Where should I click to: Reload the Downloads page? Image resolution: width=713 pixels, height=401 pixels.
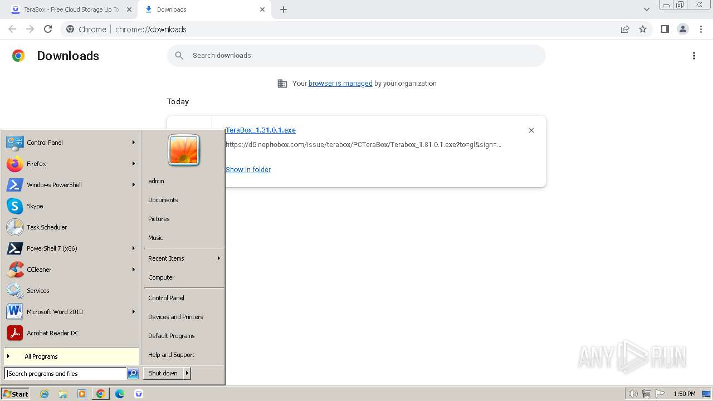[48, 29]
